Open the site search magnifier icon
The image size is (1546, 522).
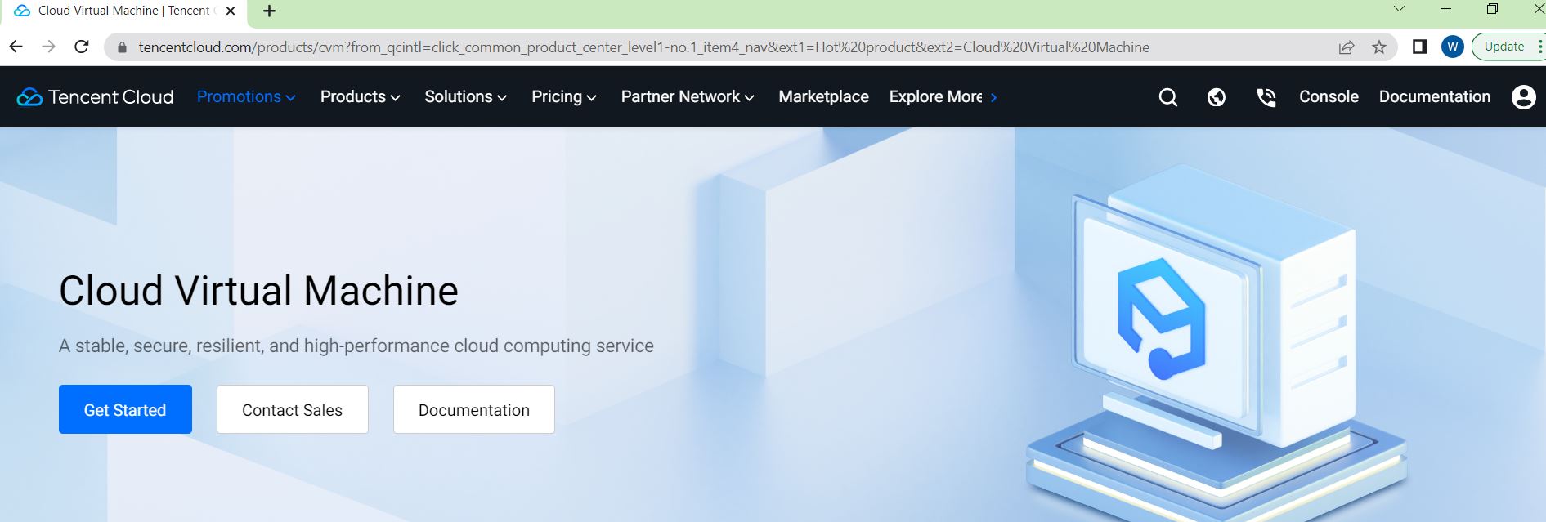pyautogui.click(x=1168, y=97)
